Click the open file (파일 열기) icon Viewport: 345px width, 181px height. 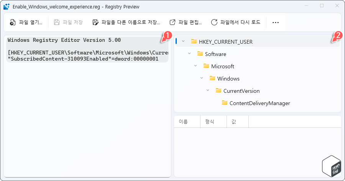[13, 22]
